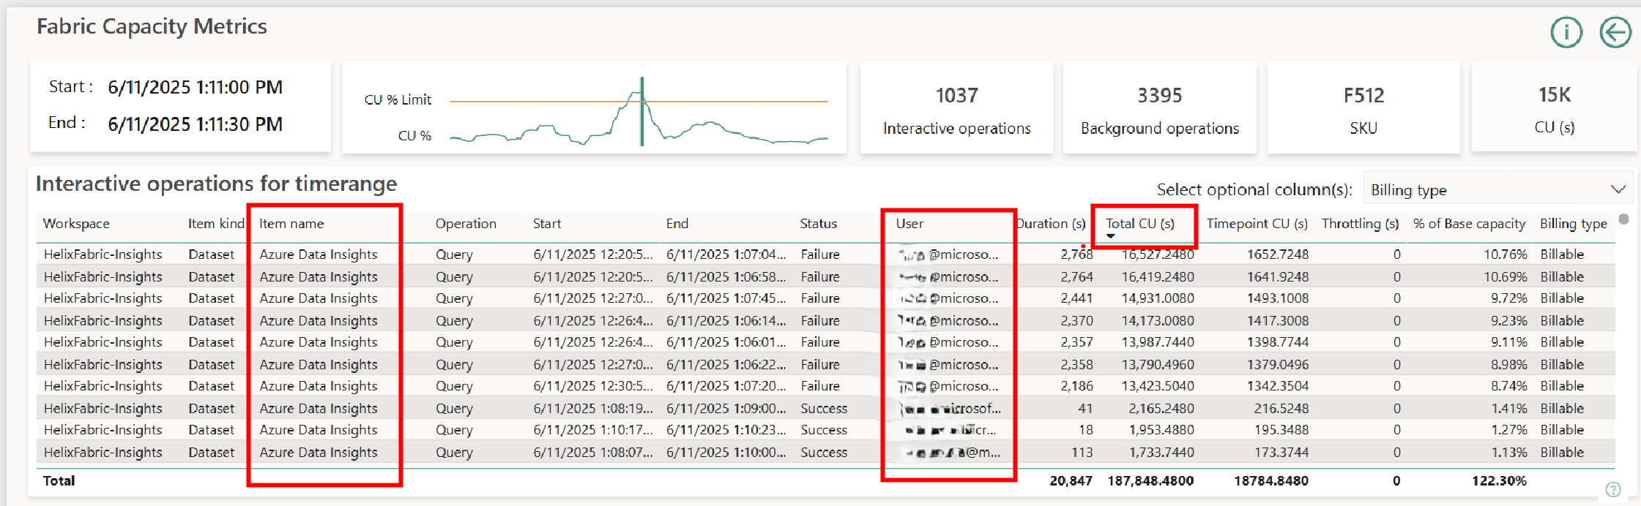
Task: Sort by the Status column header
Action: [x=818, y=224]
